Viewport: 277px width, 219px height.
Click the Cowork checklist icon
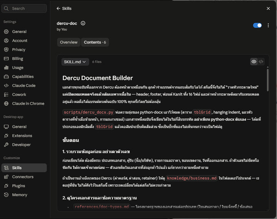6,94
